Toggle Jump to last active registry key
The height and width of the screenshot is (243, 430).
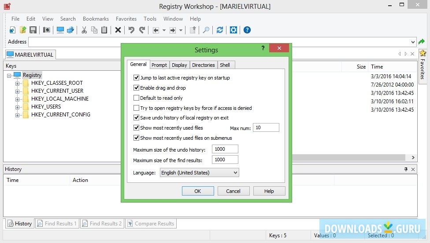[136, 78]
